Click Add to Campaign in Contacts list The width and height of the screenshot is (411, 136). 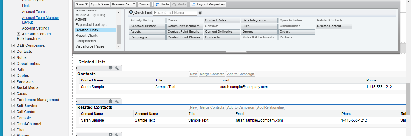click(x=240, y=74)
